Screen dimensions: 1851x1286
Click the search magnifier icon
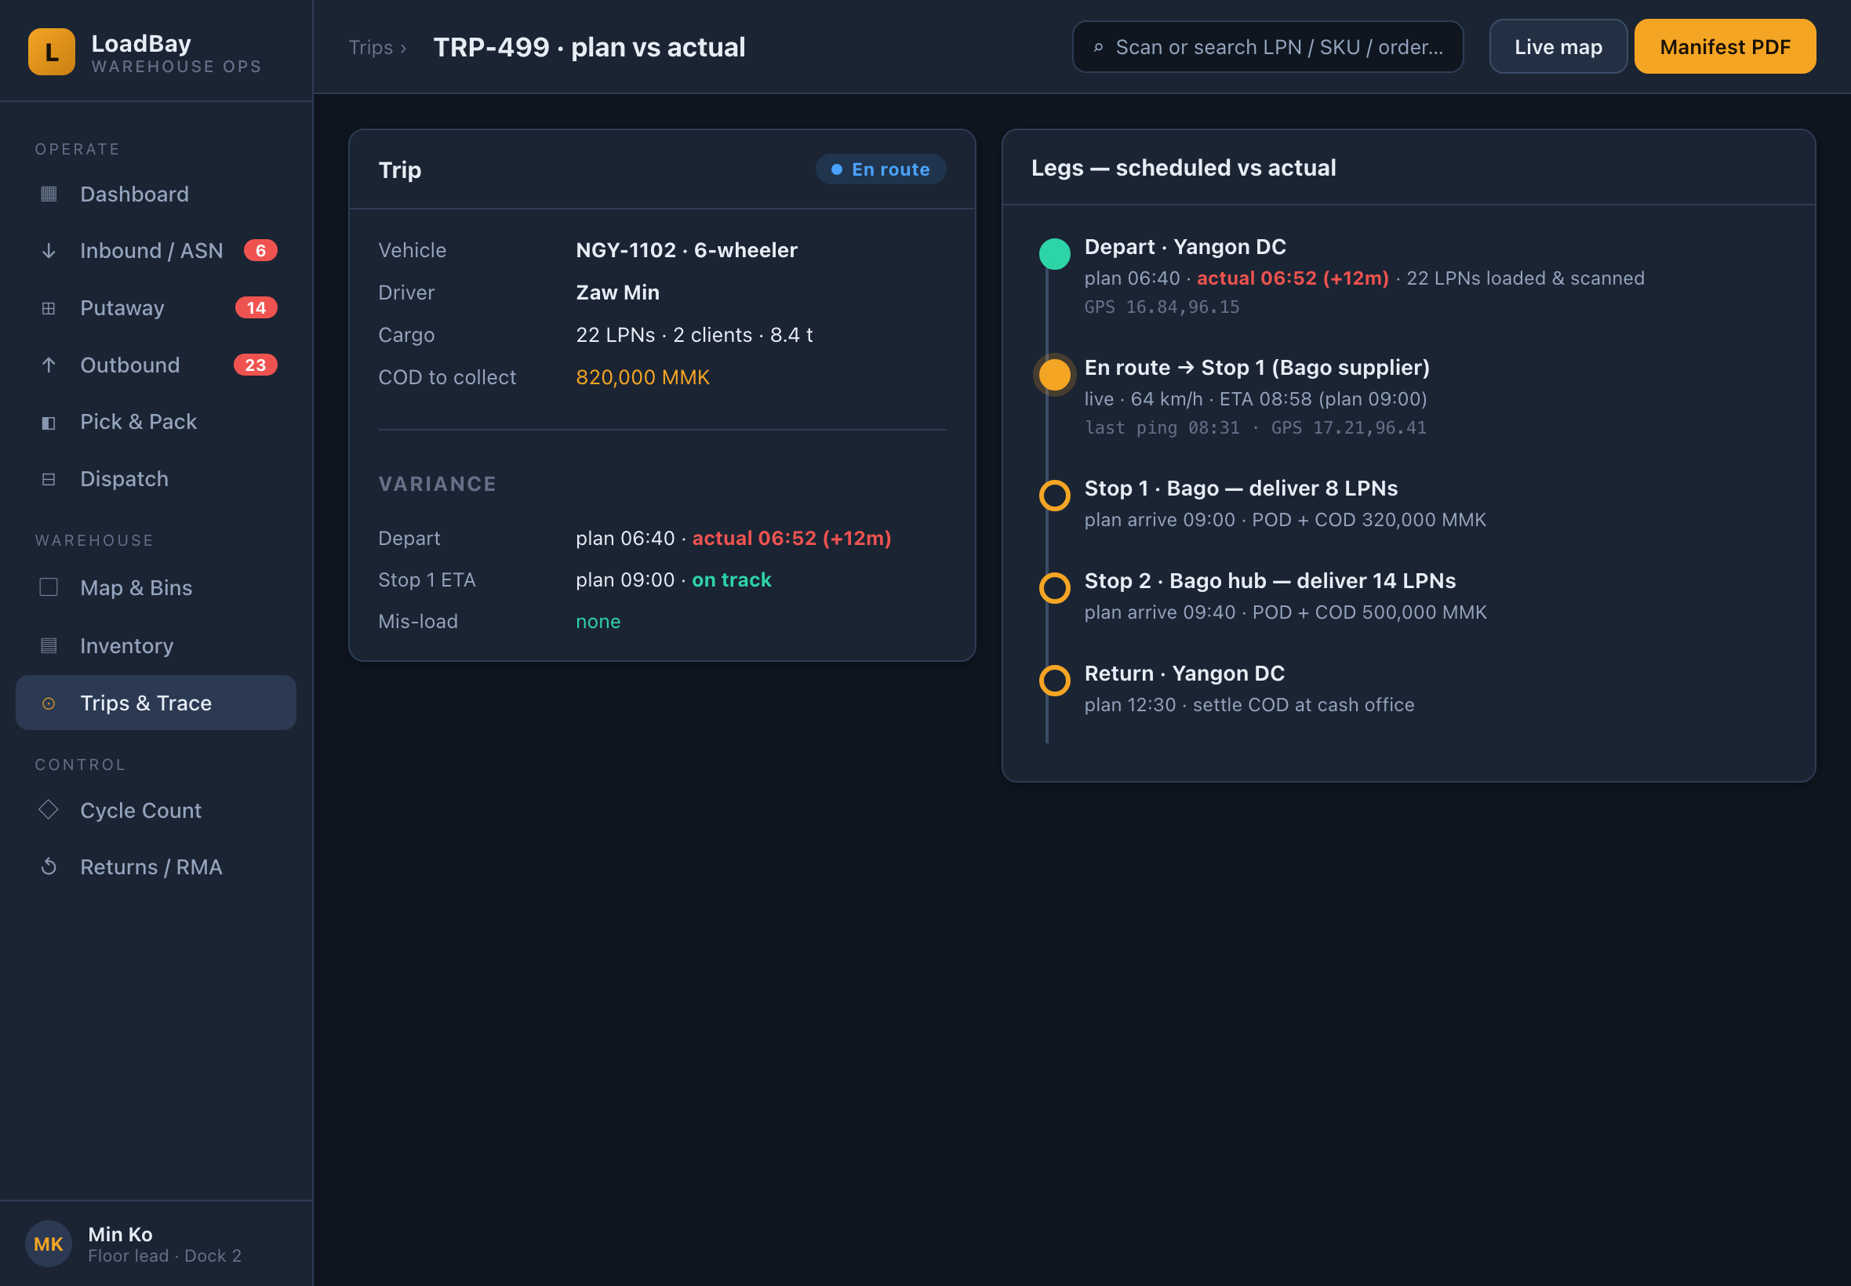(1098, 48)
